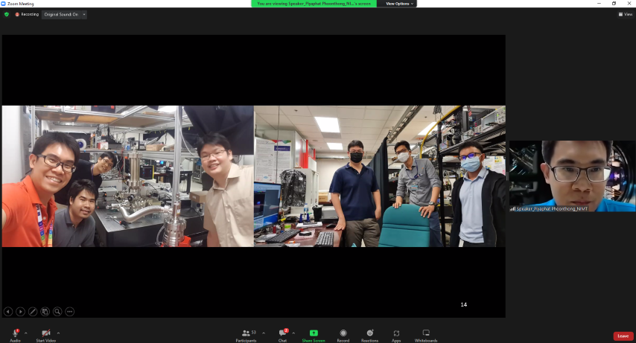Toggle Start Video camera on
The height and width of the screenshot is (343, 636).
45,333
